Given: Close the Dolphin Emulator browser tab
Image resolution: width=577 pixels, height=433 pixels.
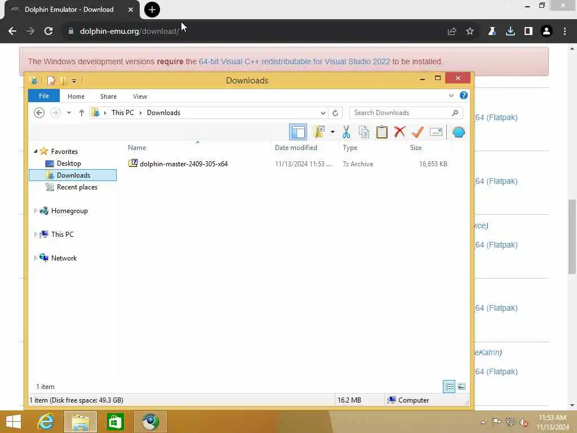Looking at the screenshot, I should point(131,10).
